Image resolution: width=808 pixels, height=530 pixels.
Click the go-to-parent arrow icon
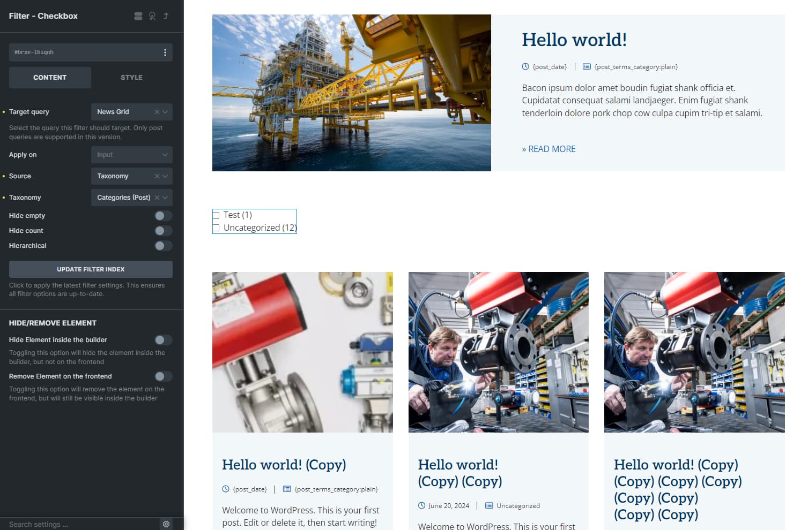(166, 16)
